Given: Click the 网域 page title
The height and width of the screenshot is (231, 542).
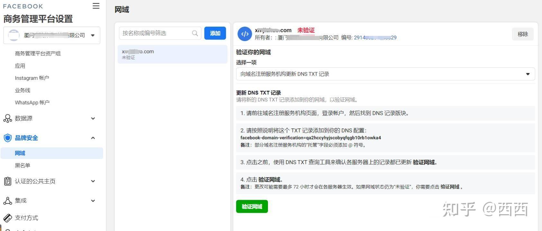Looking at the screenshot, I should (x=122, y=10).
